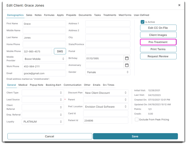
Task: View the Treatments tab
Action: 110,15
